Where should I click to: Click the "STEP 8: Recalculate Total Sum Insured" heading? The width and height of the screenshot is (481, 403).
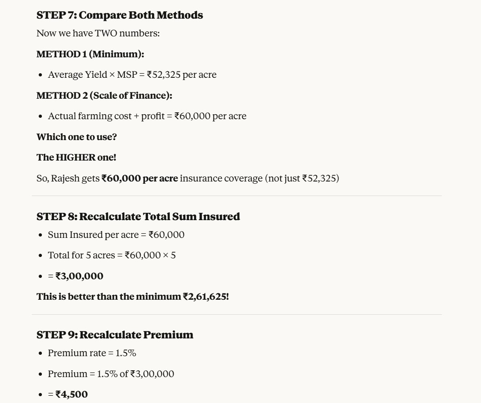(x=138, y=217)
